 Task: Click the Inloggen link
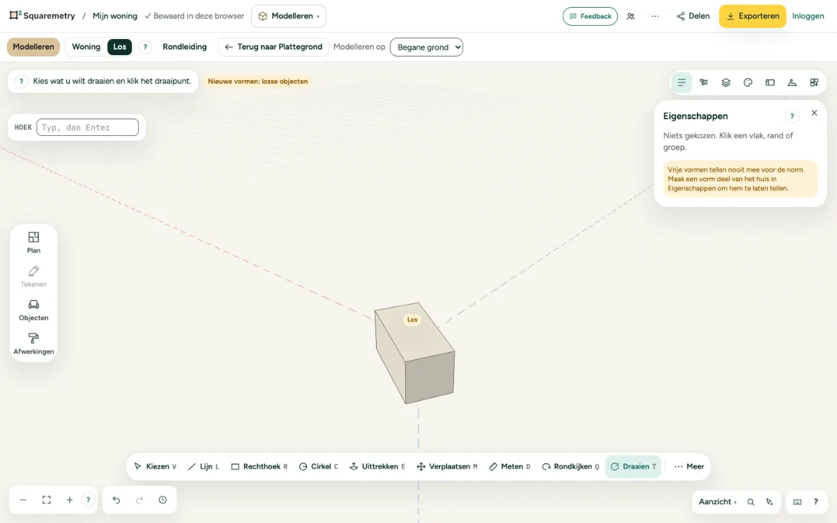click(x=808, y=16)
